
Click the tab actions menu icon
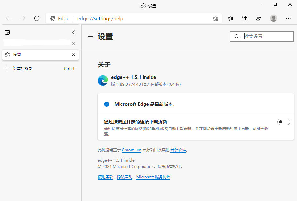coord(7,32)
